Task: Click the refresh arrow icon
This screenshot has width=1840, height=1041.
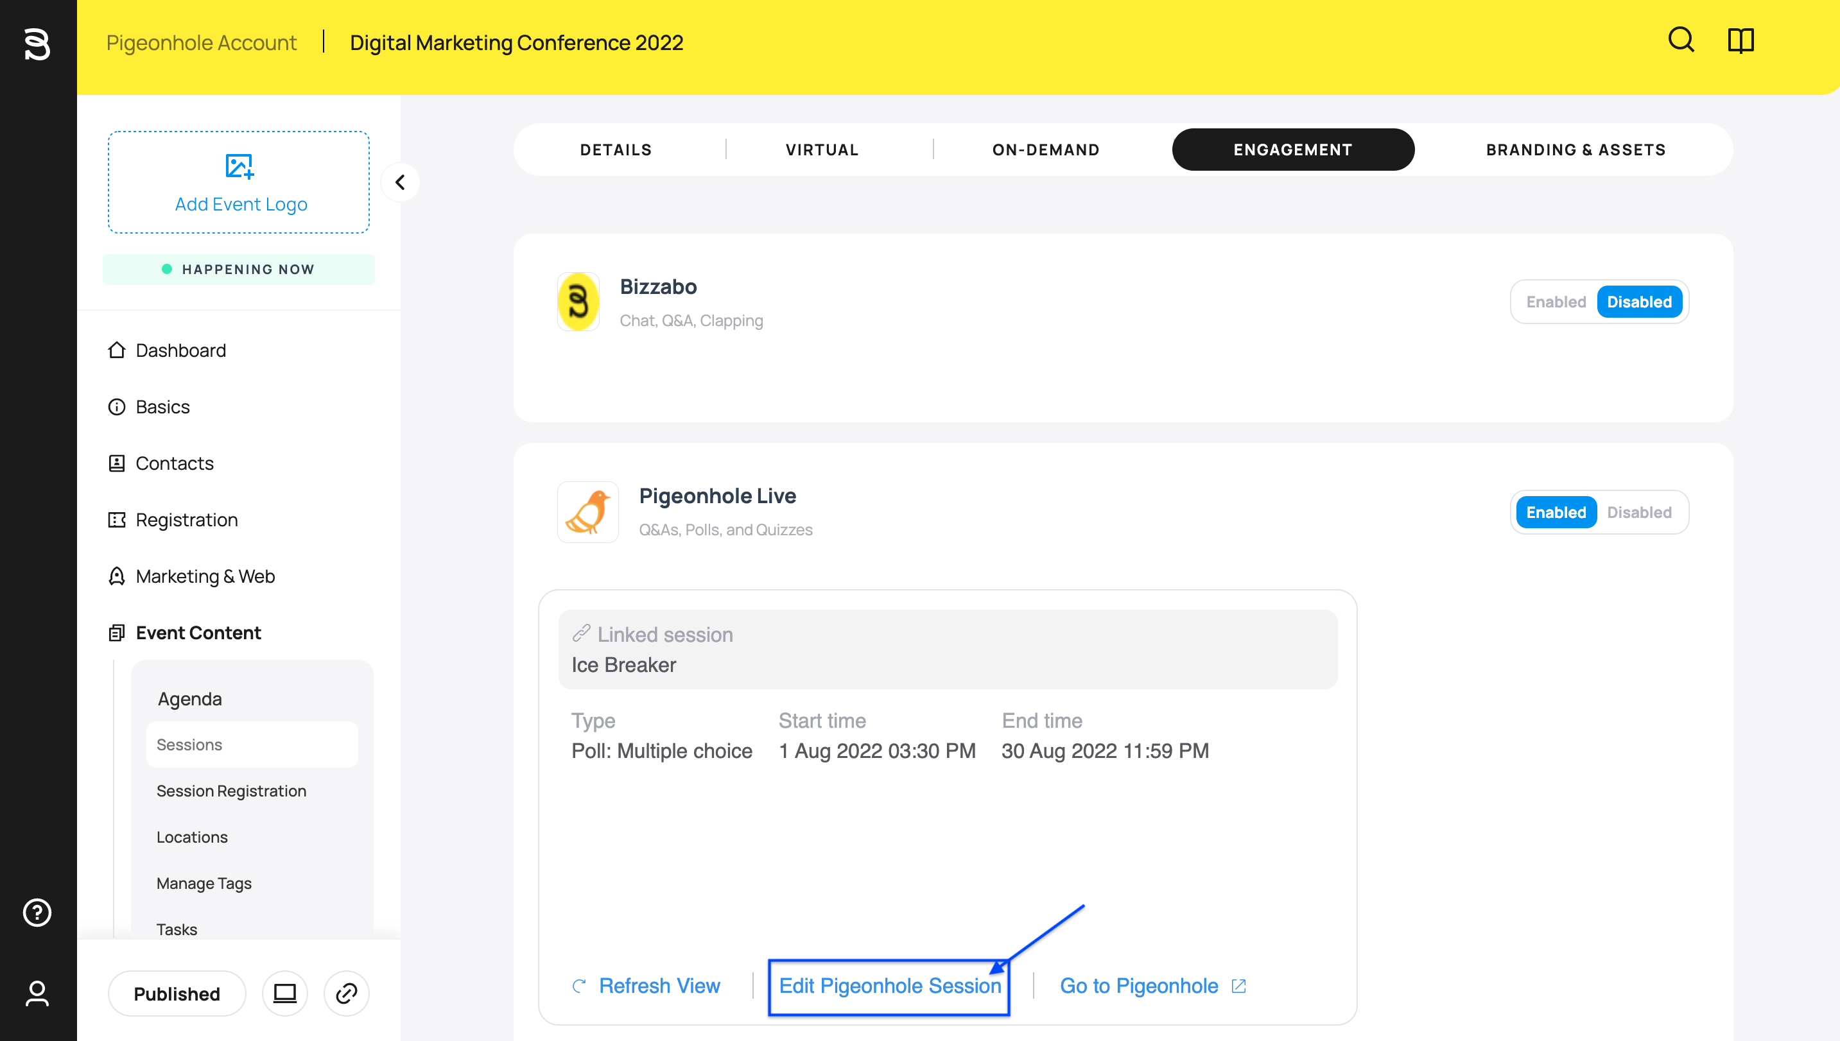Action: (x=579, y=986)
